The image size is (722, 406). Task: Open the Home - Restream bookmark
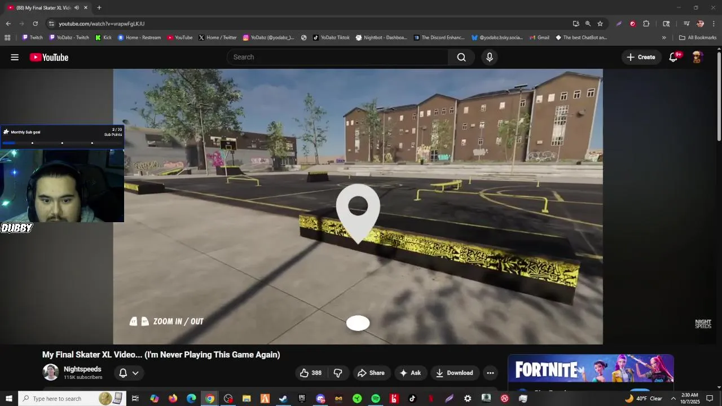click(x=139, y=38)
